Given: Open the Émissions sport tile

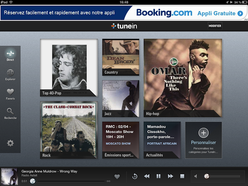Looking at the screenshot, I should pyautogui.click(x=121, y=140).
